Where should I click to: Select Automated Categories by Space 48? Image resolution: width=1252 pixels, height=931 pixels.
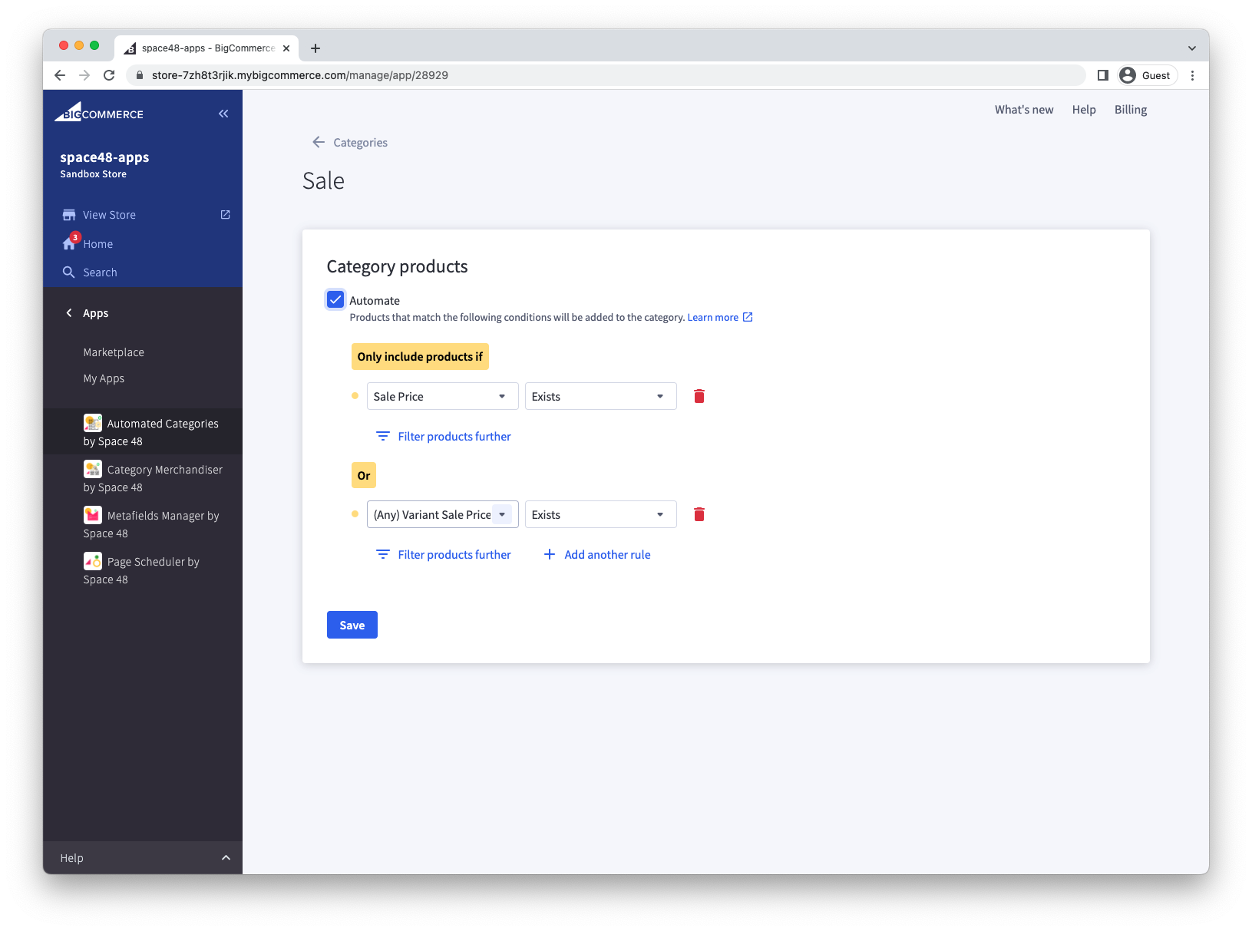(x=143, y=431)
